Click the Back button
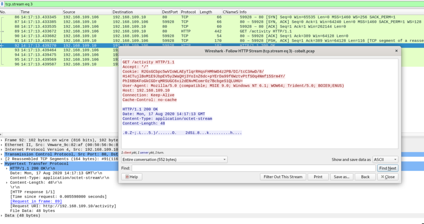Image resolution: width=424 pixels, height=224 pixels. (x=365, y=177)
